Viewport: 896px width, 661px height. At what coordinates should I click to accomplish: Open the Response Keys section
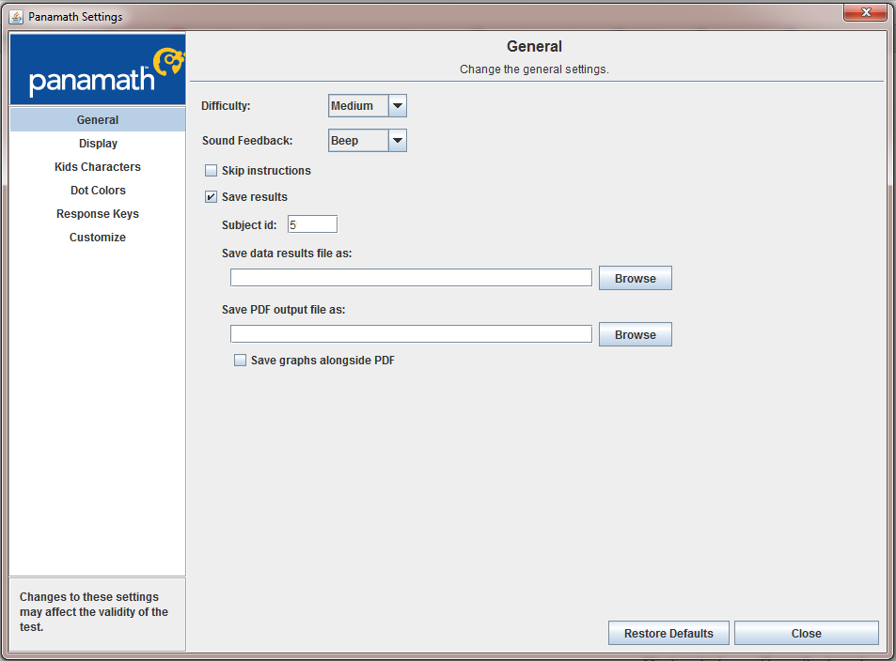coord(98,213)
